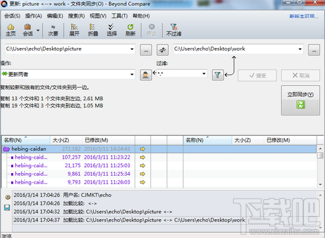This screenshot has width=325, height=238.
Task: Click the folder size 272,182 cell
Action: click(x=71, y=149)
